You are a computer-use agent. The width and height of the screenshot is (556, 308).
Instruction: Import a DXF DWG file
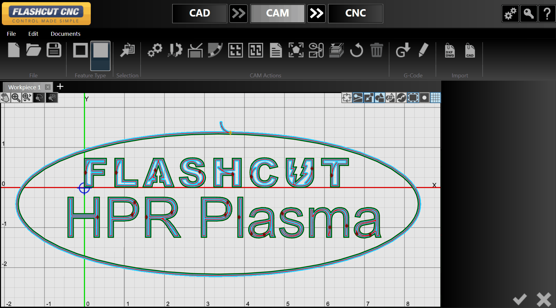pyautogui.click(x=450, y=50)
